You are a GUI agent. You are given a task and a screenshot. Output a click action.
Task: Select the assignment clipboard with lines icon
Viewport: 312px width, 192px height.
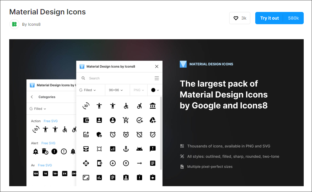pyautogui.click(x=113, y=177)
